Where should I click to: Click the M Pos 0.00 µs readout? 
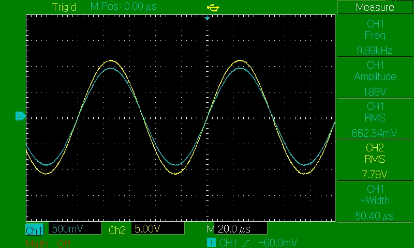click(123, 7)
